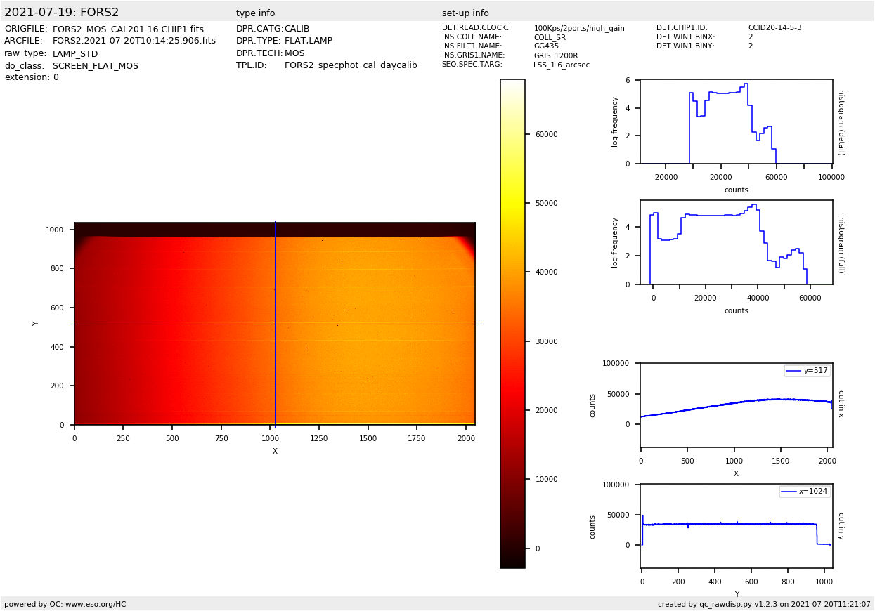Click the cut in y plot
Screen dimensions: 875x611
pyautogui.click(x=736, y=525)
